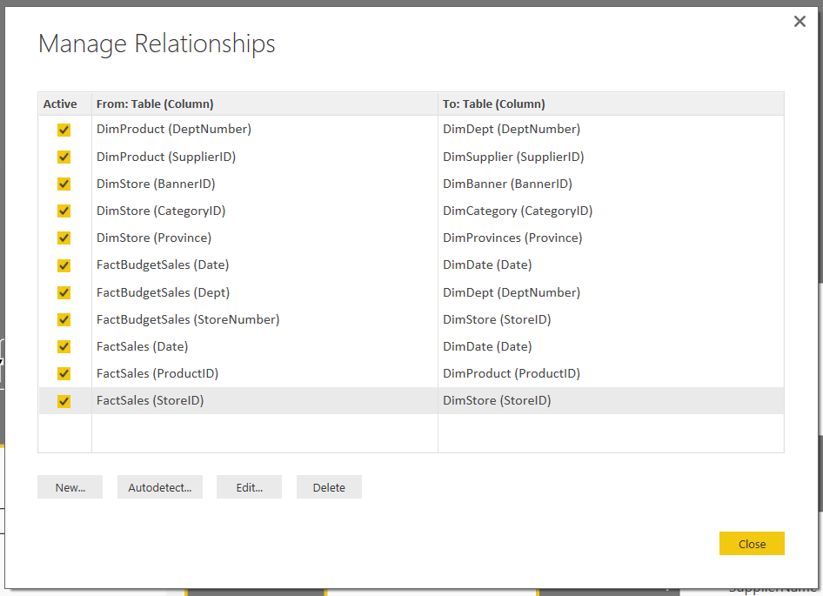Toggle Active for FactBudgetSales (Date) row
The width and height of the screenshot is (823, 596).
(x=64, y=265)
